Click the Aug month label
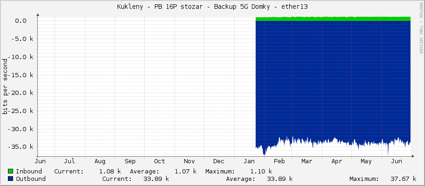 pos(100,161)
